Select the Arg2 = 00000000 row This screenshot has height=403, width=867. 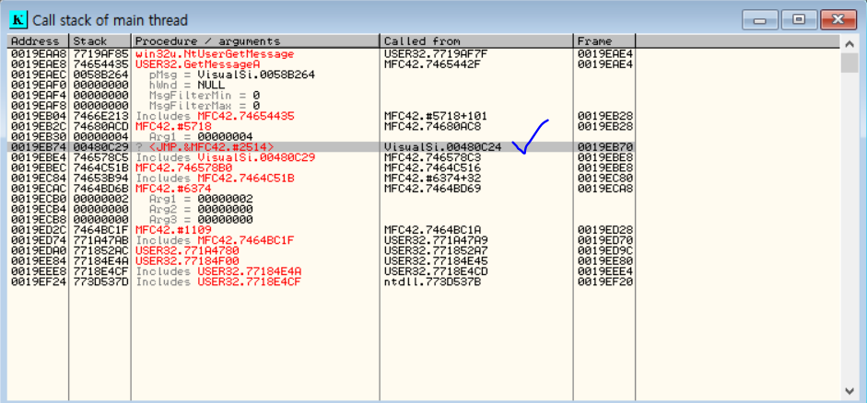coord(424,209)
